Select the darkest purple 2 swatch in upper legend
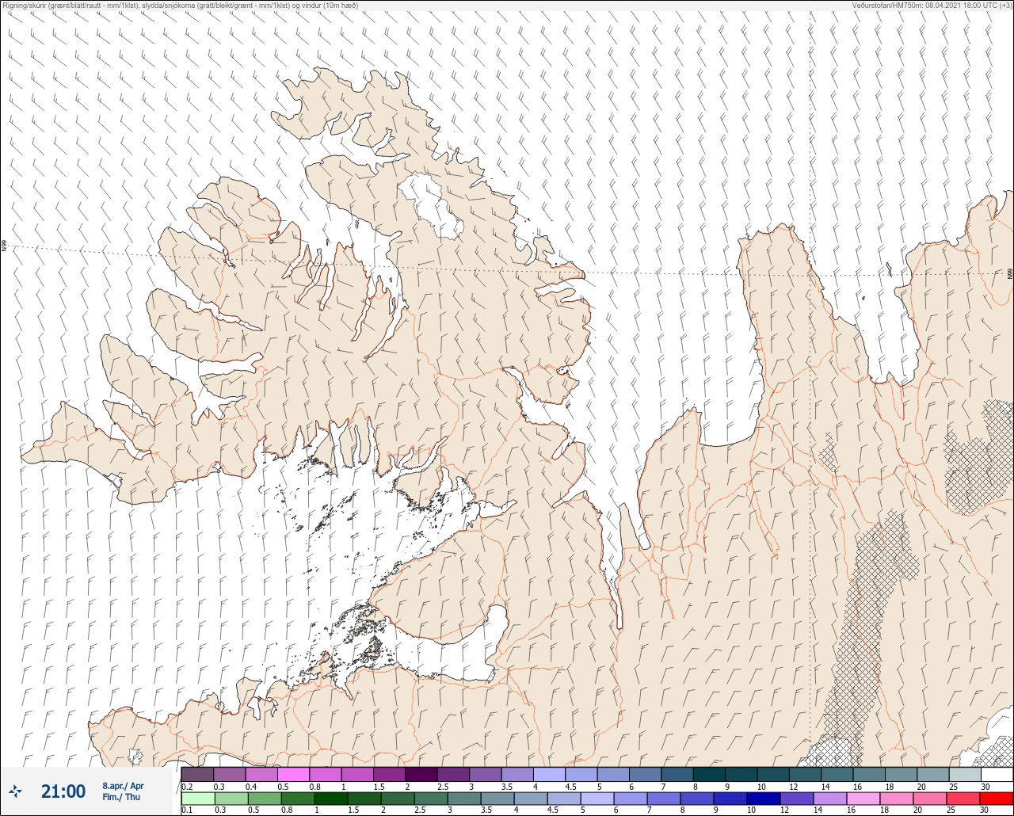 (x=421, y=774)
